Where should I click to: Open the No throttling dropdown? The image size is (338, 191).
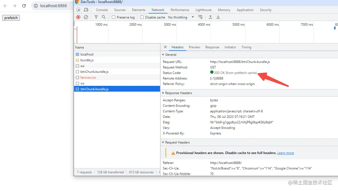pos(181,17)
